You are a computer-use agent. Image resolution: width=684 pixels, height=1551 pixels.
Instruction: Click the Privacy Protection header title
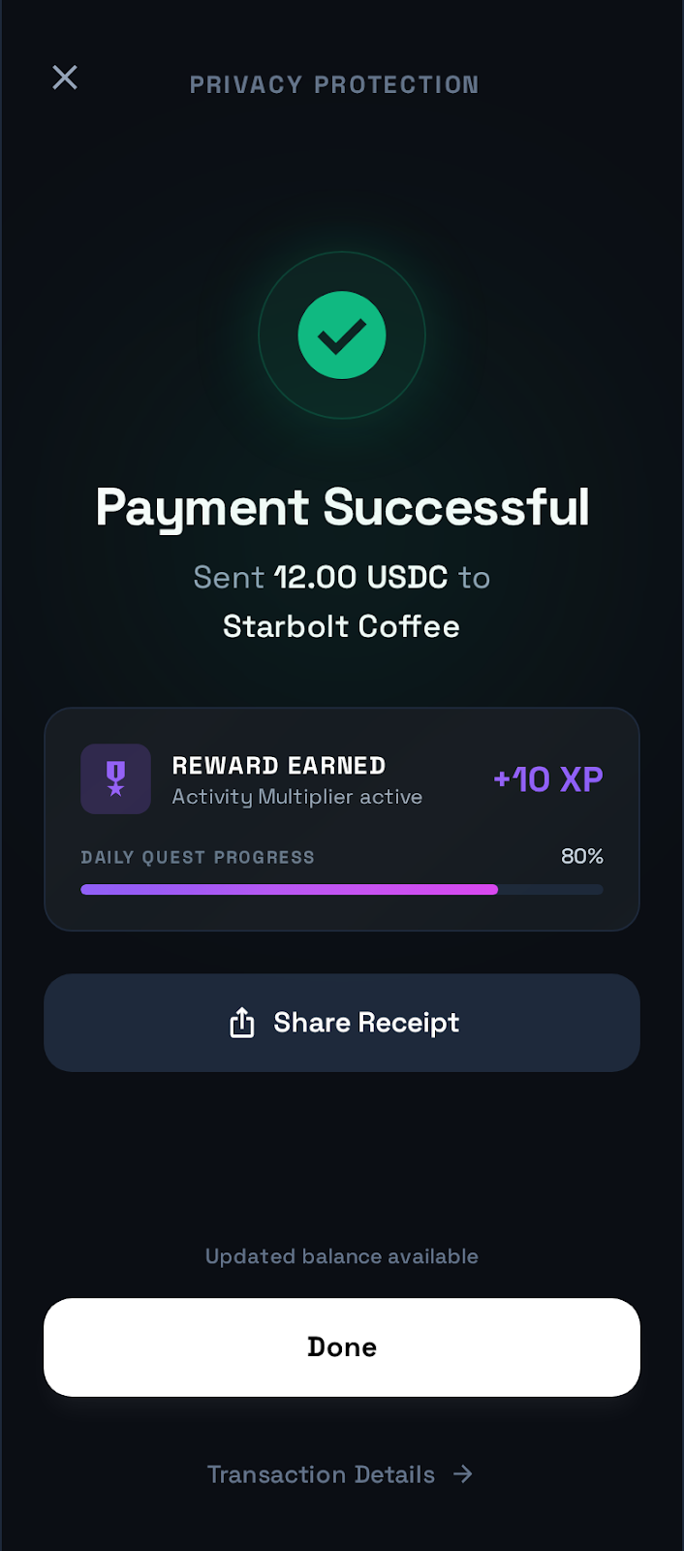[x=334, y=85]
